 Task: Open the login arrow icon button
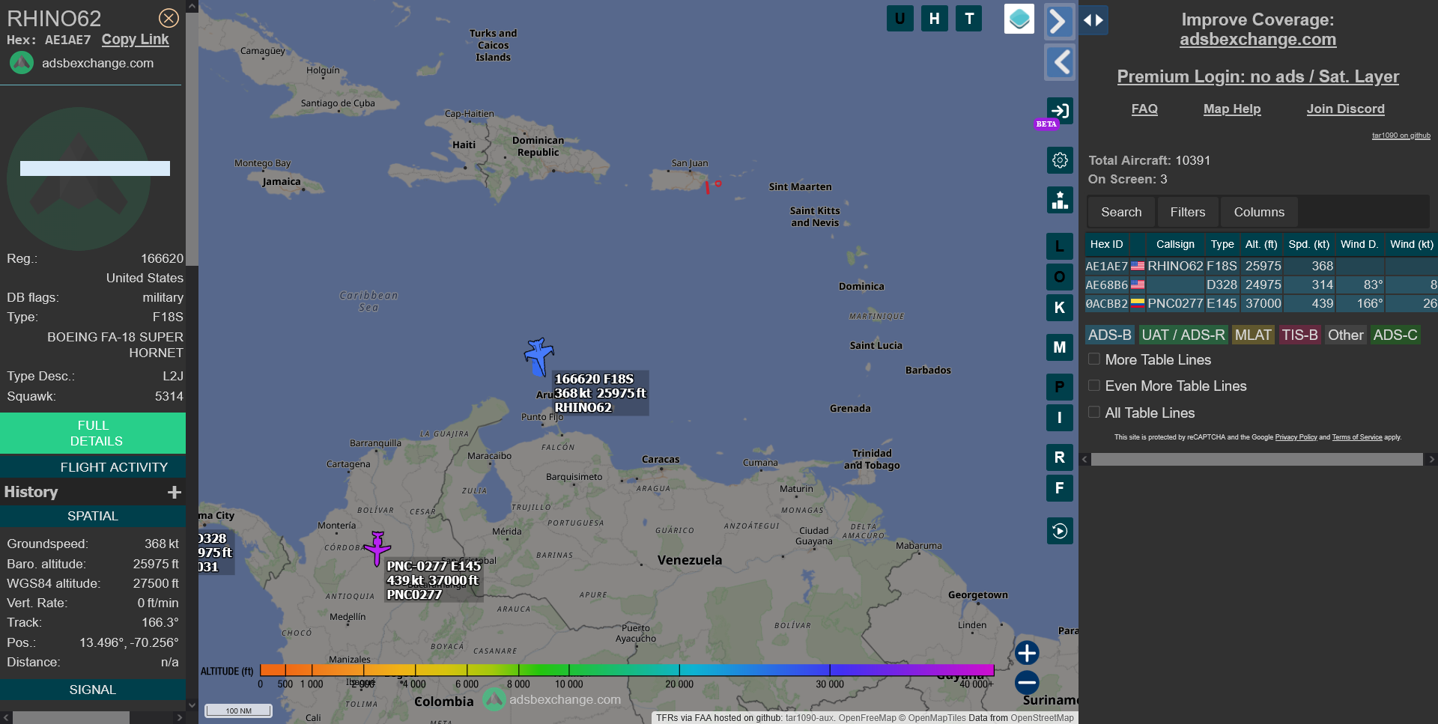(1059, 111)
